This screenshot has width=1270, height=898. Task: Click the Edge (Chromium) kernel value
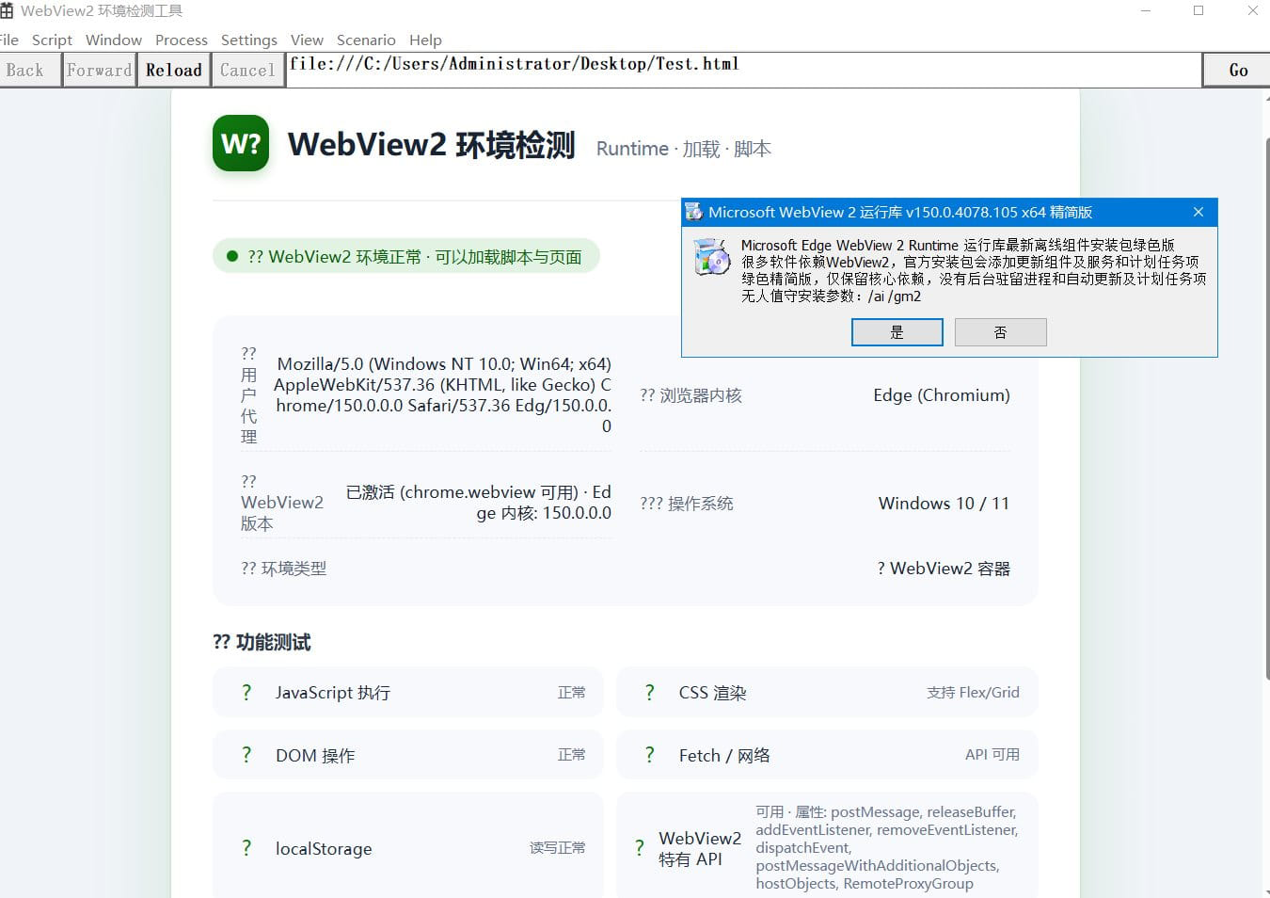coord(941,395)
